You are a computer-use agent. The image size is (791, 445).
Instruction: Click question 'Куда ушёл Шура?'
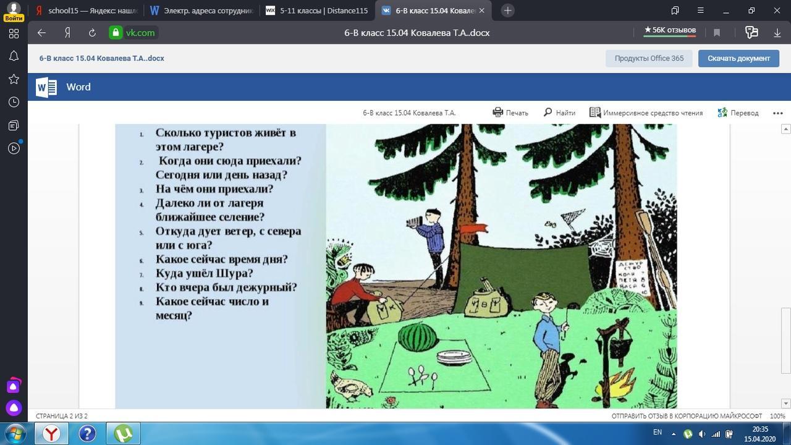(205, 273)
